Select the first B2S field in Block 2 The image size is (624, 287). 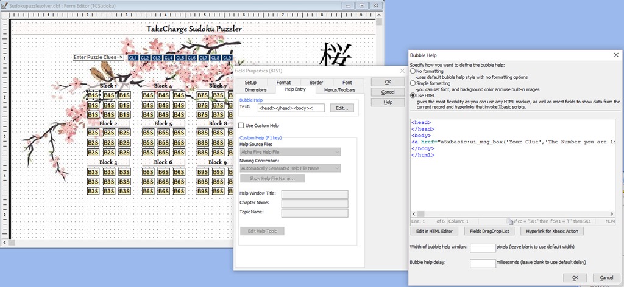93,133
